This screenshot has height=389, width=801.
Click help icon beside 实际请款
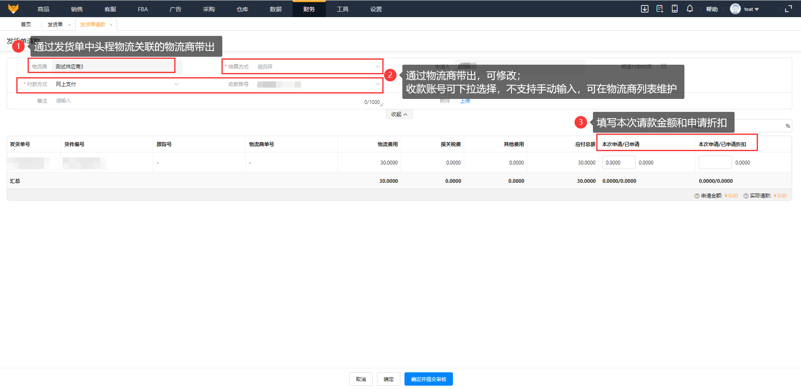[x=746, y=196]
